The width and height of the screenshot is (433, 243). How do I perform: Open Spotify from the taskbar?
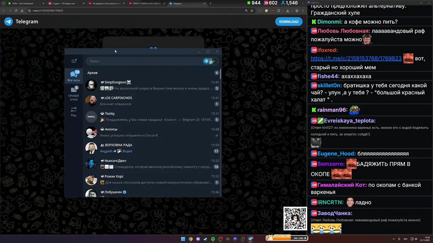click(213, 239)
